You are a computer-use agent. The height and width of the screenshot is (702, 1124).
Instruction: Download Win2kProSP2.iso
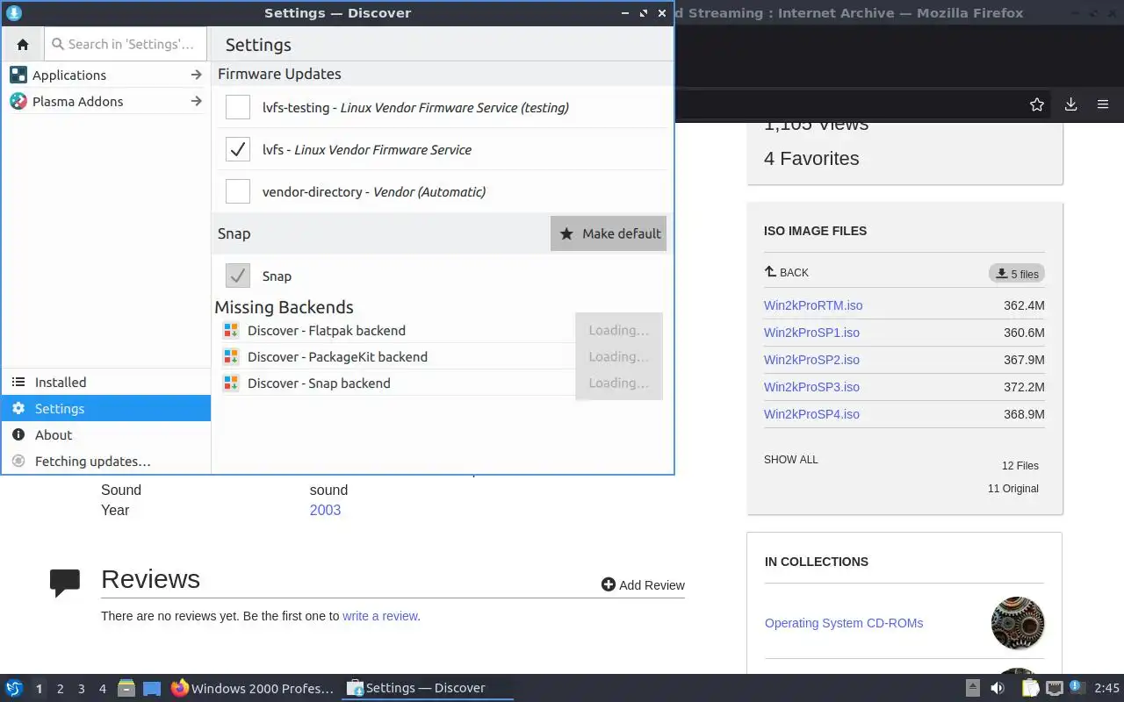coord(811,360)
